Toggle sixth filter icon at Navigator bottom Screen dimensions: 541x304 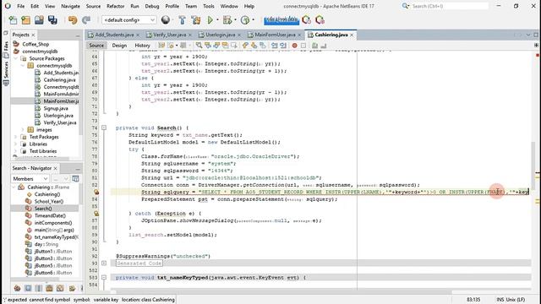click(x=72, y=288)
